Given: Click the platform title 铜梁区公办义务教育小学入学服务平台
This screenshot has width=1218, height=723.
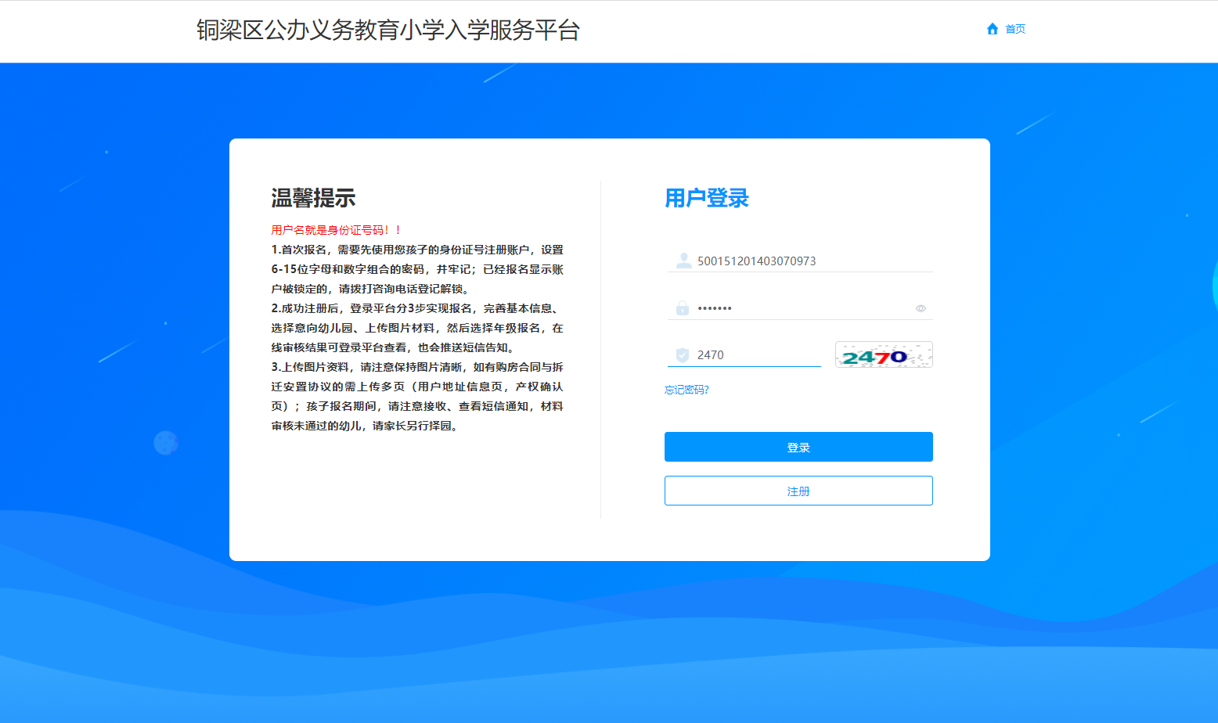Looking at the screenshot, I should [388, 30].
